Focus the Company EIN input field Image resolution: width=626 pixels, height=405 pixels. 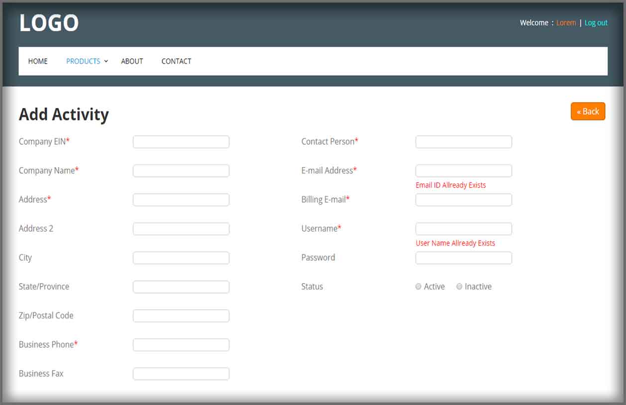tap(181, 142)
